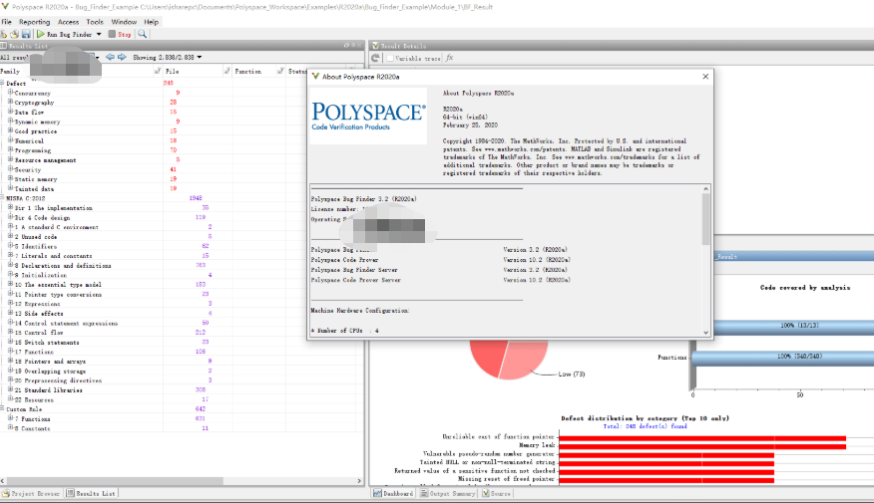Expand the Dynamic memory group
The image size is (874, 503).
click(x=10, y=121)
